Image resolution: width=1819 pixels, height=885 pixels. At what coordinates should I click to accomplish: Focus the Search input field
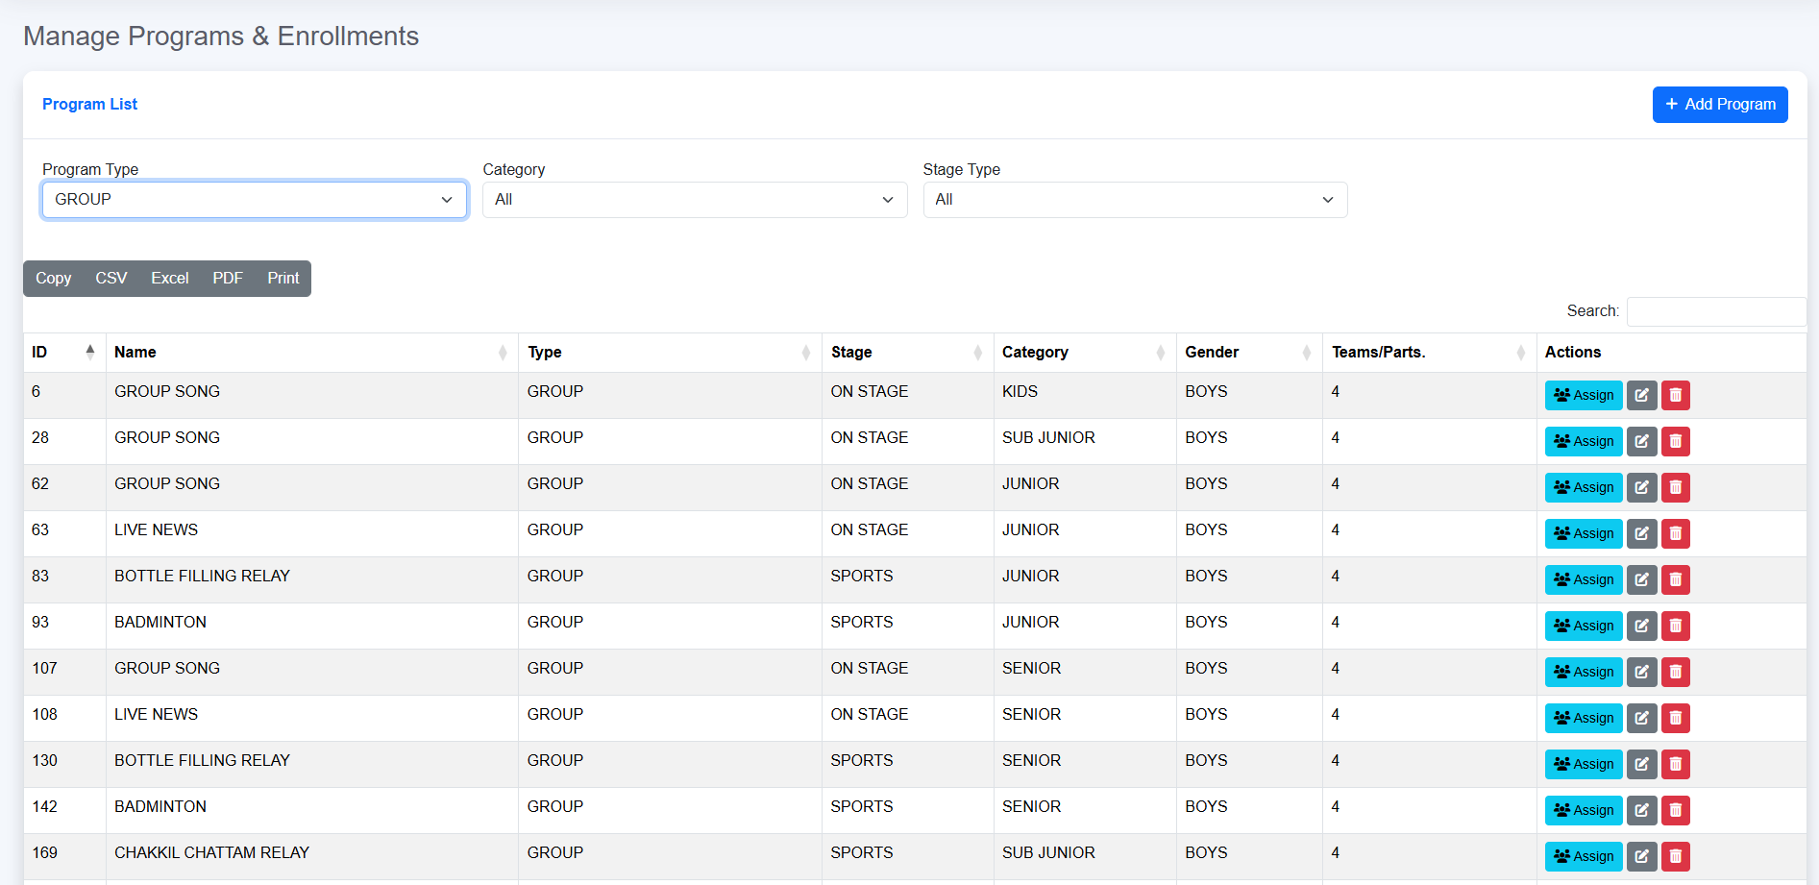click(x=1715, y=311)
